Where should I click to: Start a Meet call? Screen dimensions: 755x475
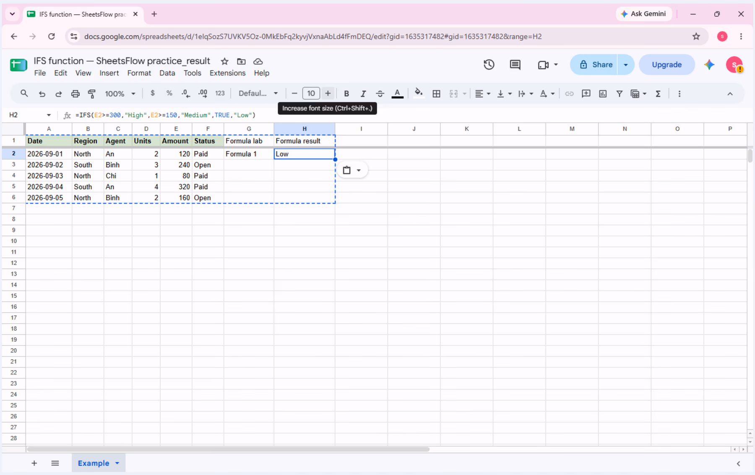pyautogui.click(x=543, y=65)
